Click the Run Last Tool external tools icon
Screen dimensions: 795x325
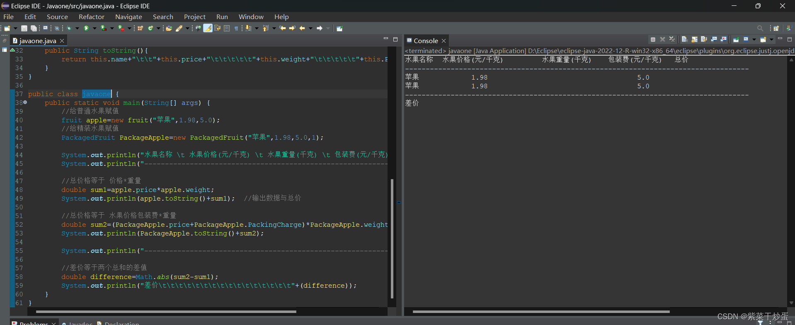click(121, 28)
